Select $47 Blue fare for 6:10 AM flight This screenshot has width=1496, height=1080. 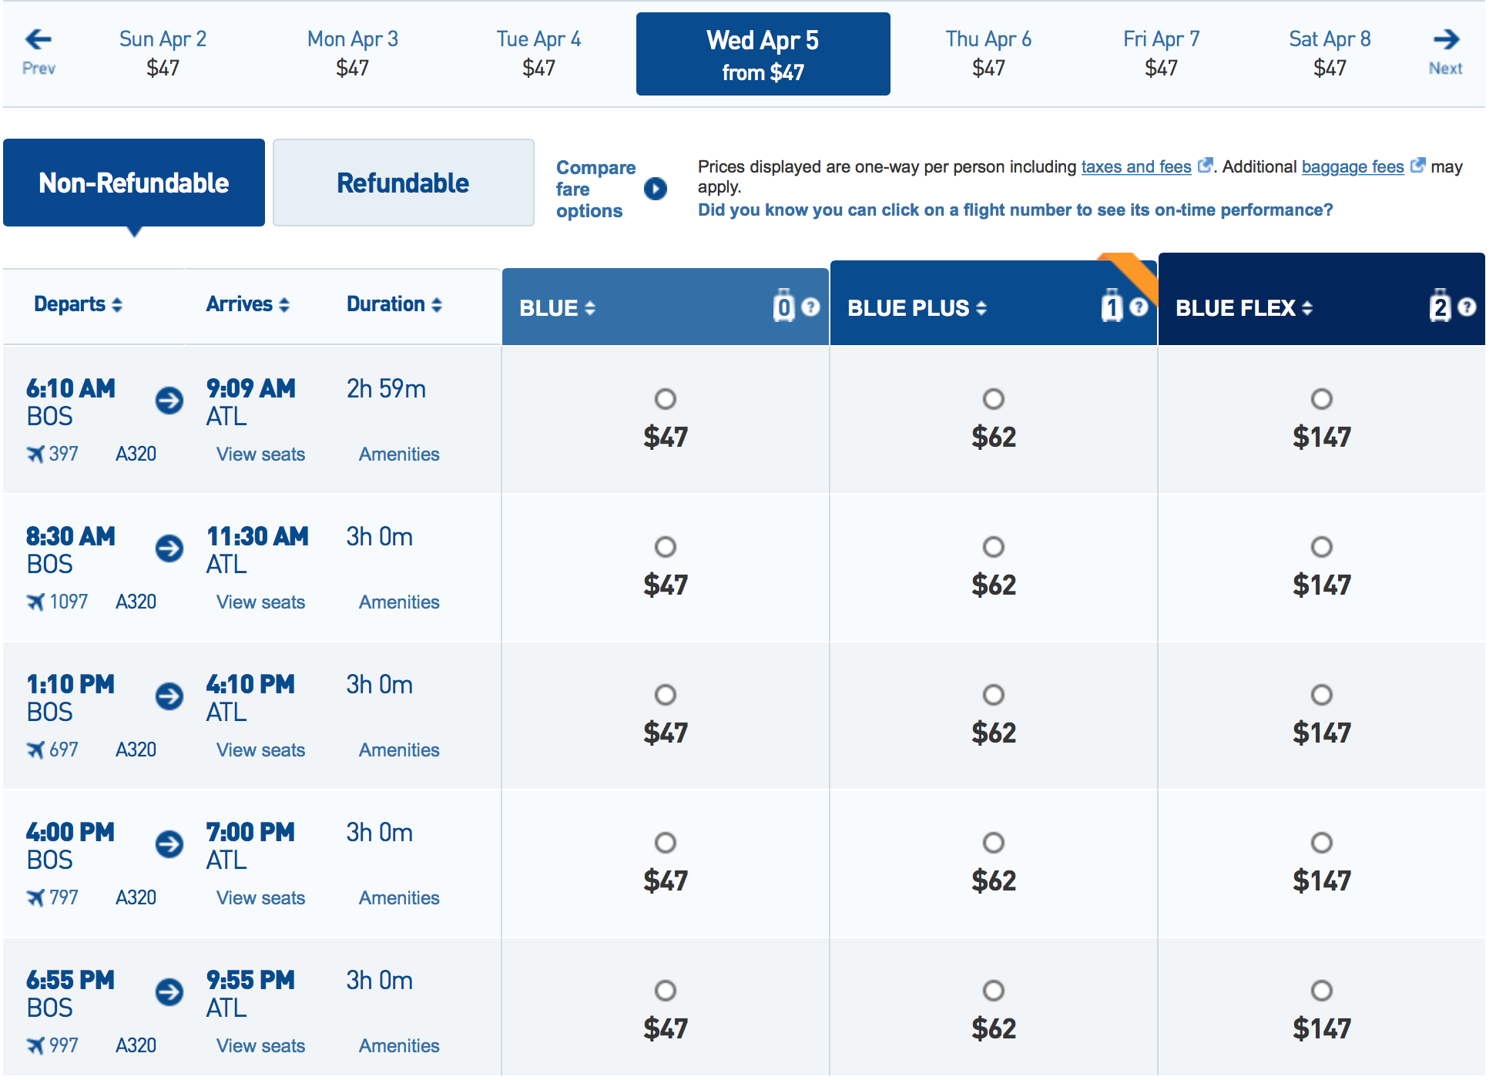[x=666, y=399]
